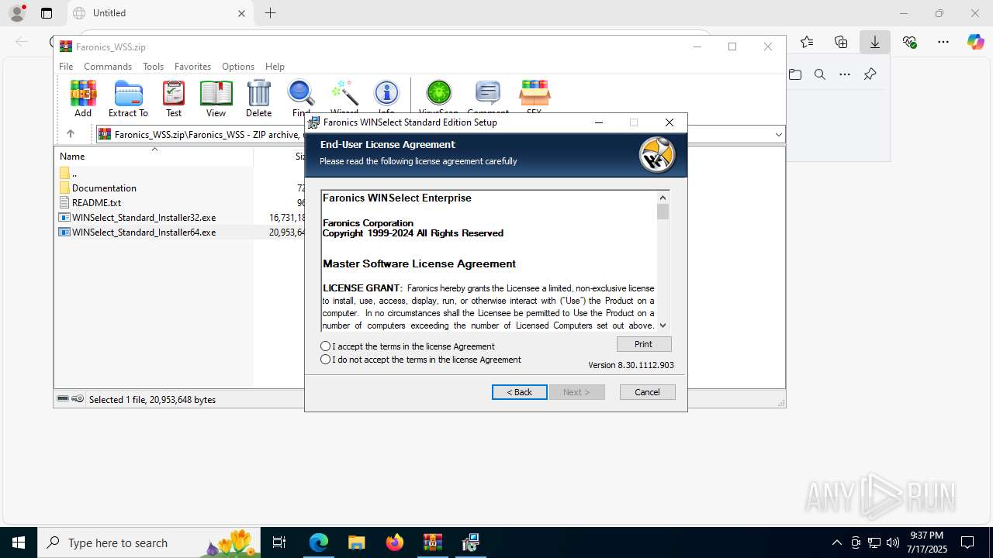993x558 pixels.
Task: Click the Copilot icon in browser
Action: [x=975, y=42]
